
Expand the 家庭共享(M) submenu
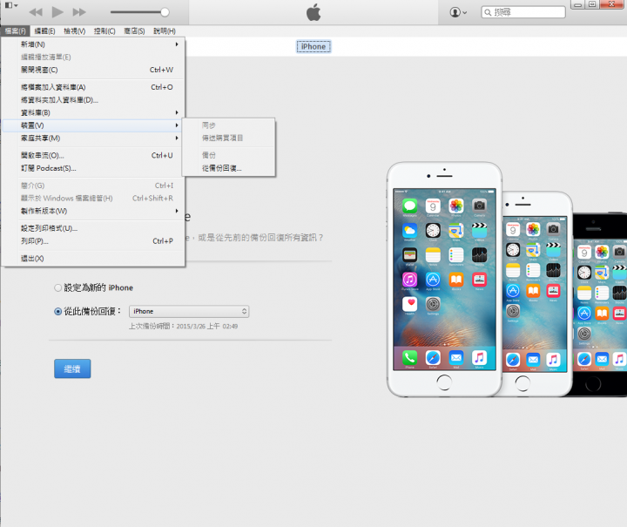click(93, 138)
